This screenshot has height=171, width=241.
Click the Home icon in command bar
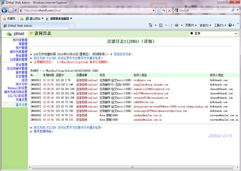(150, 25)
